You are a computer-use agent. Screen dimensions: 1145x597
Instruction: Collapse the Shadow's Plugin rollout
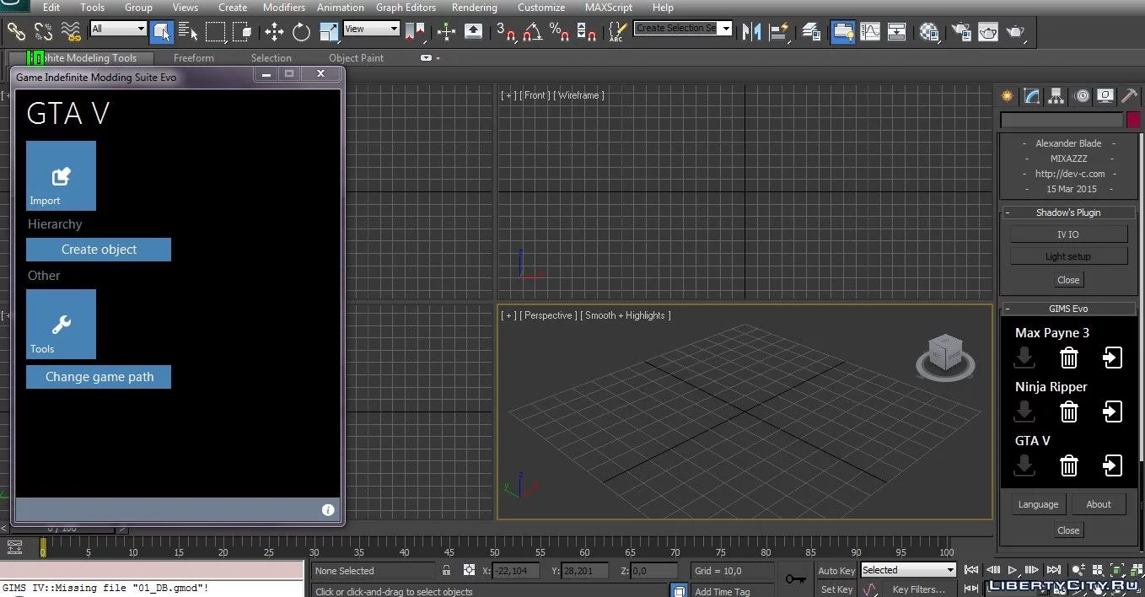pos(1068,212)
